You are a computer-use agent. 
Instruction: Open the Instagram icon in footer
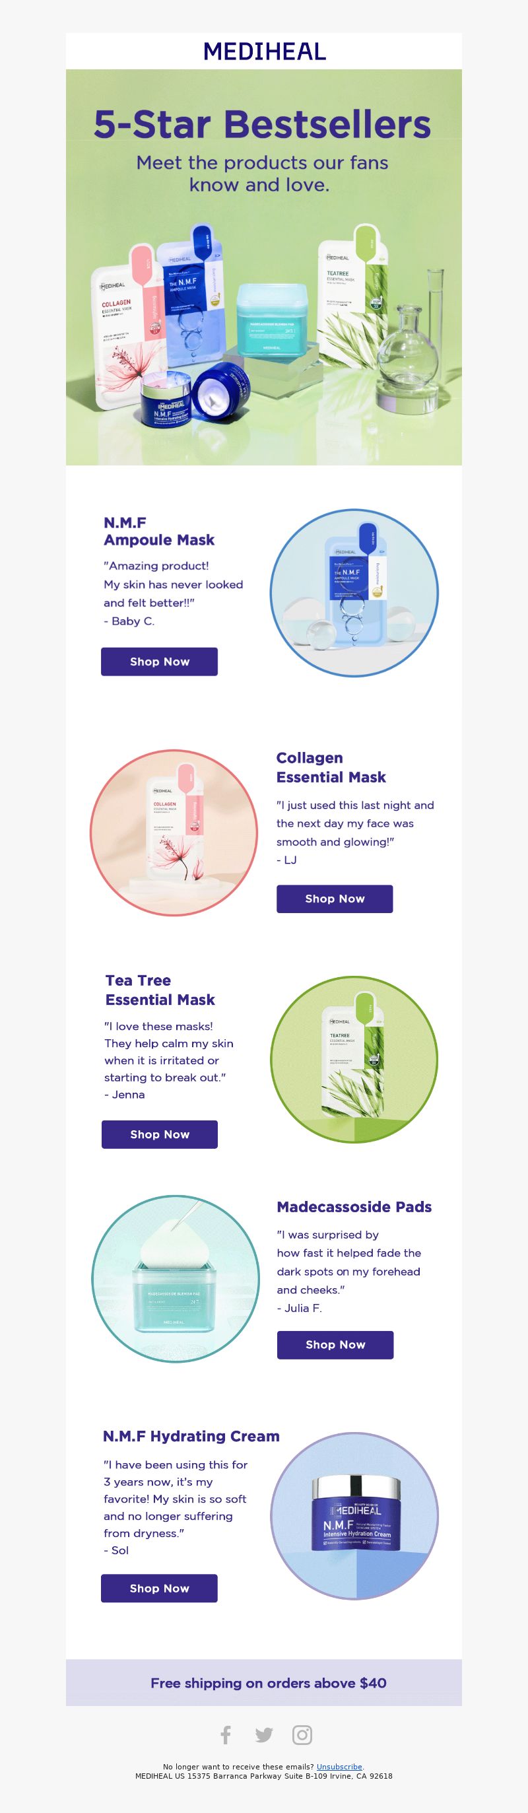[x=303, y=1735]
